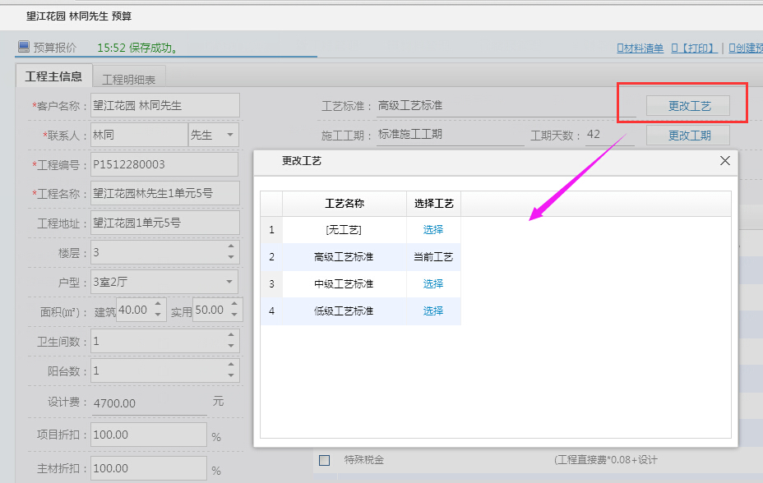Click the 项目折扣 percentage field
Image resolution: width=763 pixels, height=483 pixels.
pos(148,434)
